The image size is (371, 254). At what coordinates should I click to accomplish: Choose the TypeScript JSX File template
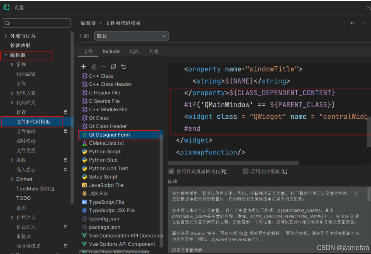click(118, 210)
